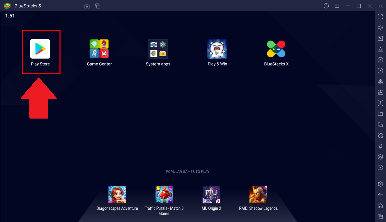Open game controls with the cursor icon
Image resolution: width=386 pixels, height=222 pixels.
pos(380,38)
